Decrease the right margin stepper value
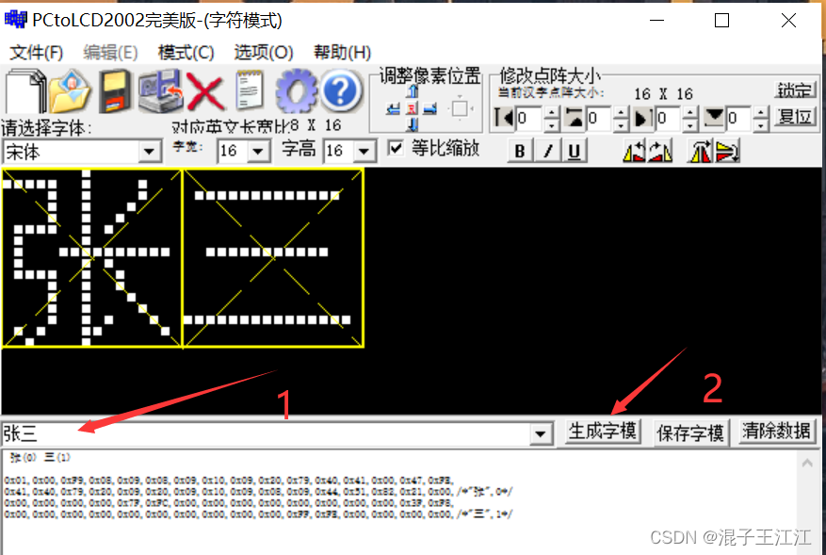826x555 pixels. click(x=690, y=124)
